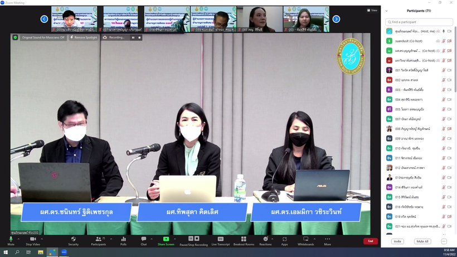This screenshot has height=257, width=457.
Task: Click the Mute All button
Action: (422, 241)
